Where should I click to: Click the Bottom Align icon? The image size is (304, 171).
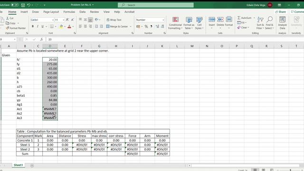90,20
